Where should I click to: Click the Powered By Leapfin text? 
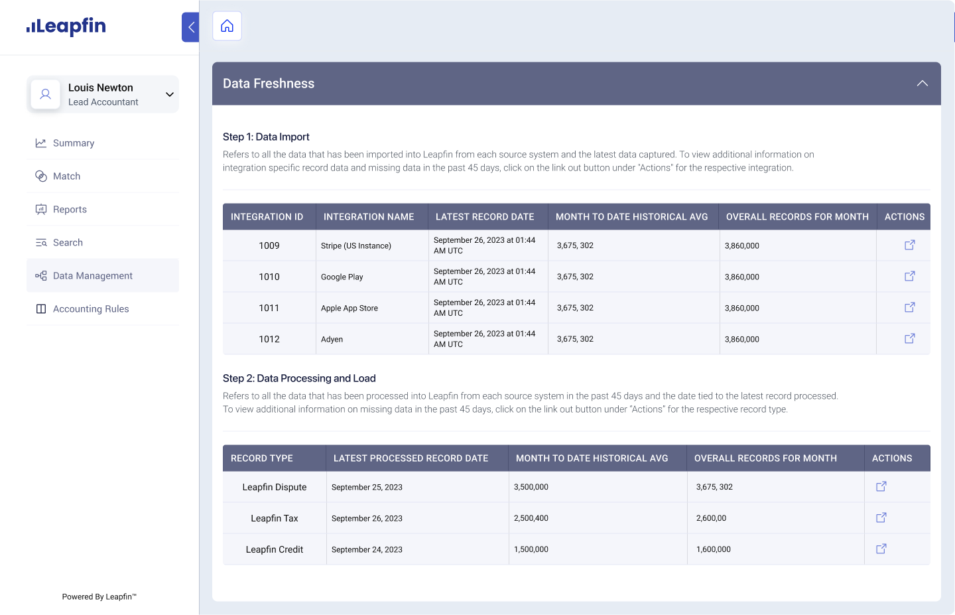point(99,596)
